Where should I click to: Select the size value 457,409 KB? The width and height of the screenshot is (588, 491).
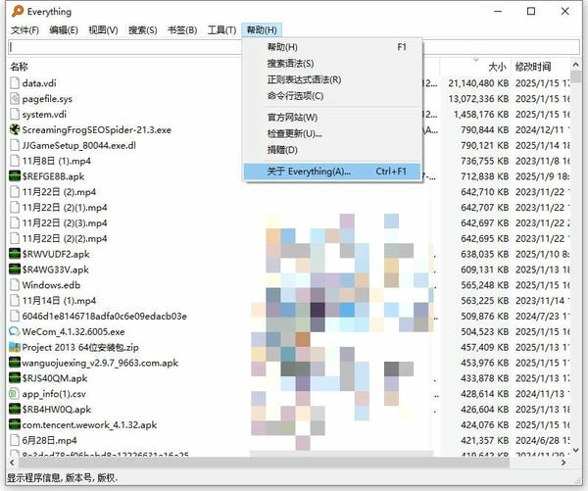click(x=484, y=347)
